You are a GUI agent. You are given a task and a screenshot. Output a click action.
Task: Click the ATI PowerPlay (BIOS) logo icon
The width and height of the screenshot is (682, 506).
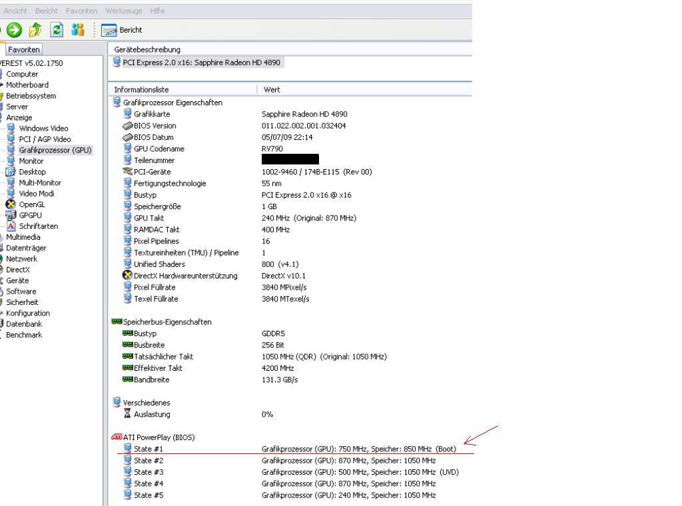click(117, 437)
